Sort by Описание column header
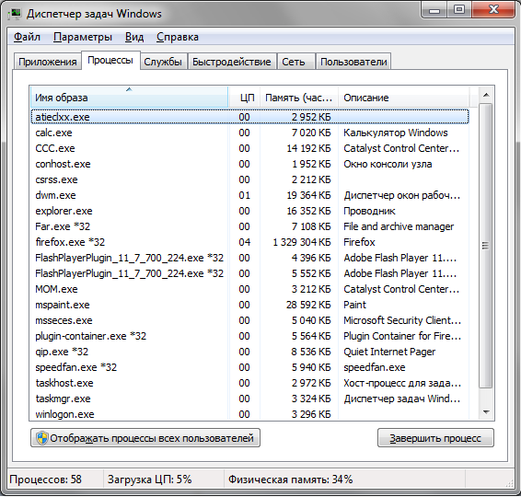This screenshot has width=521, height=497. (404, 98)
